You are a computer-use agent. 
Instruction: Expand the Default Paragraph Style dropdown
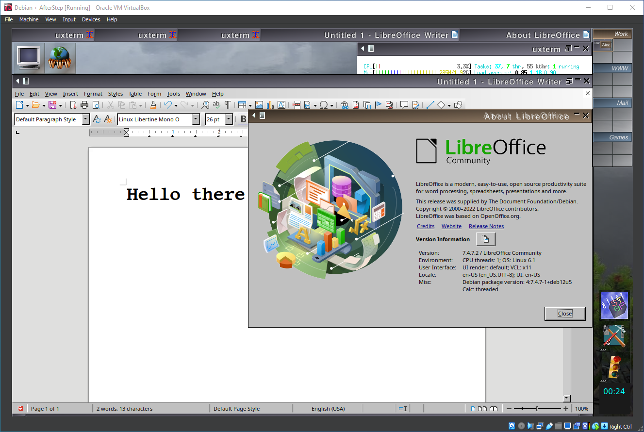click(x=86, y=119)
